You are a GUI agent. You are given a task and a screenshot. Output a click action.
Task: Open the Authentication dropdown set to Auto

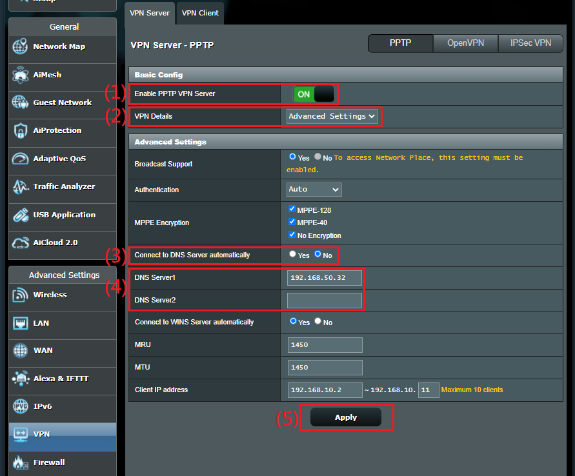tap(314, 190)
